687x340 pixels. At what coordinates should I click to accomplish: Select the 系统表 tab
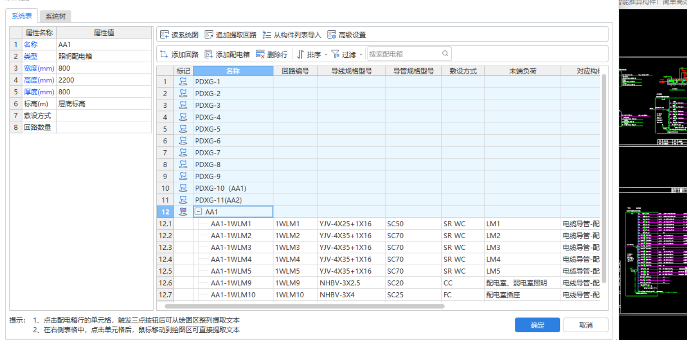22,16
